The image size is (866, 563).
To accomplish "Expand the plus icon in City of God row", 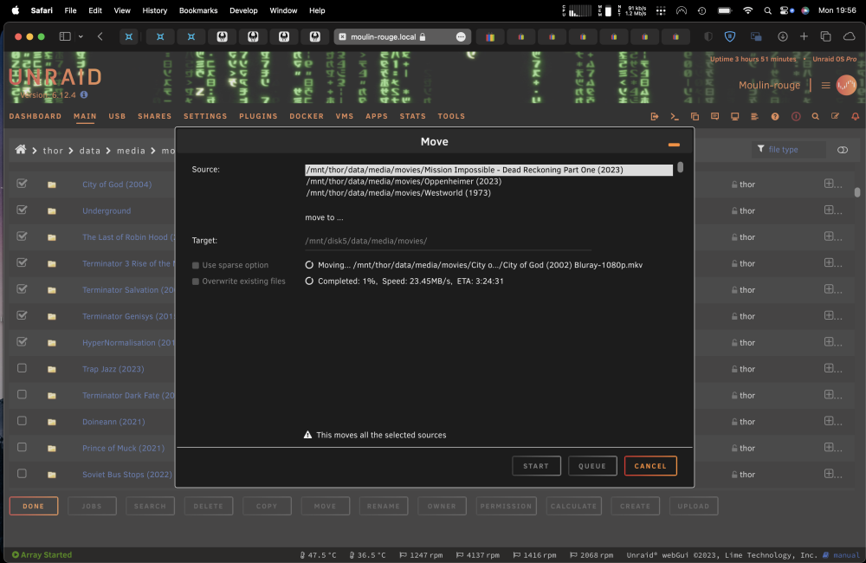I will [x=829, y=184].
